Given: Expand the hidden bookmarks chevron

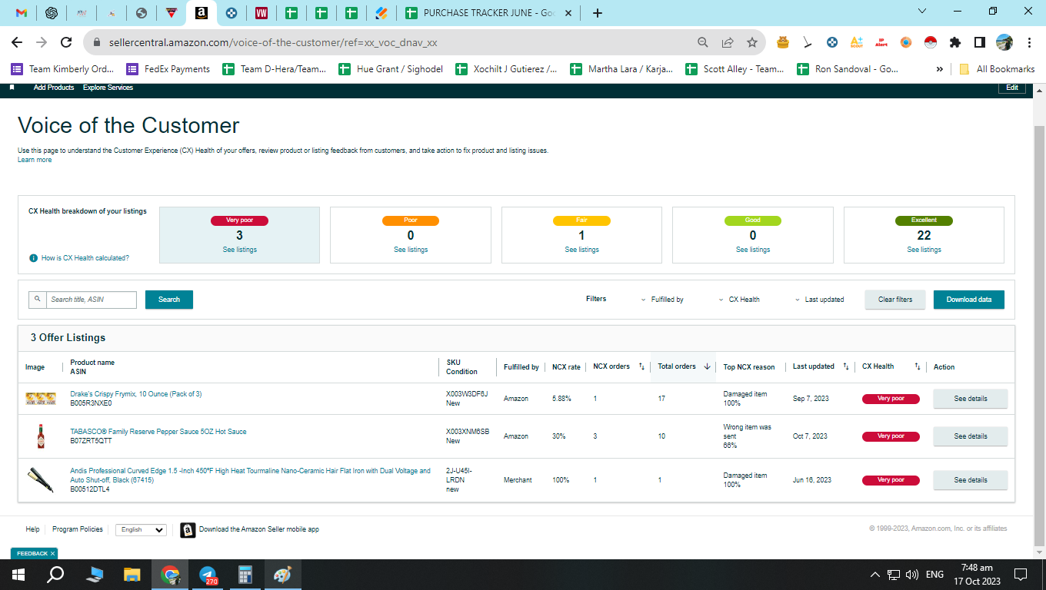Looking at the screenshot, I should (939, 69).
